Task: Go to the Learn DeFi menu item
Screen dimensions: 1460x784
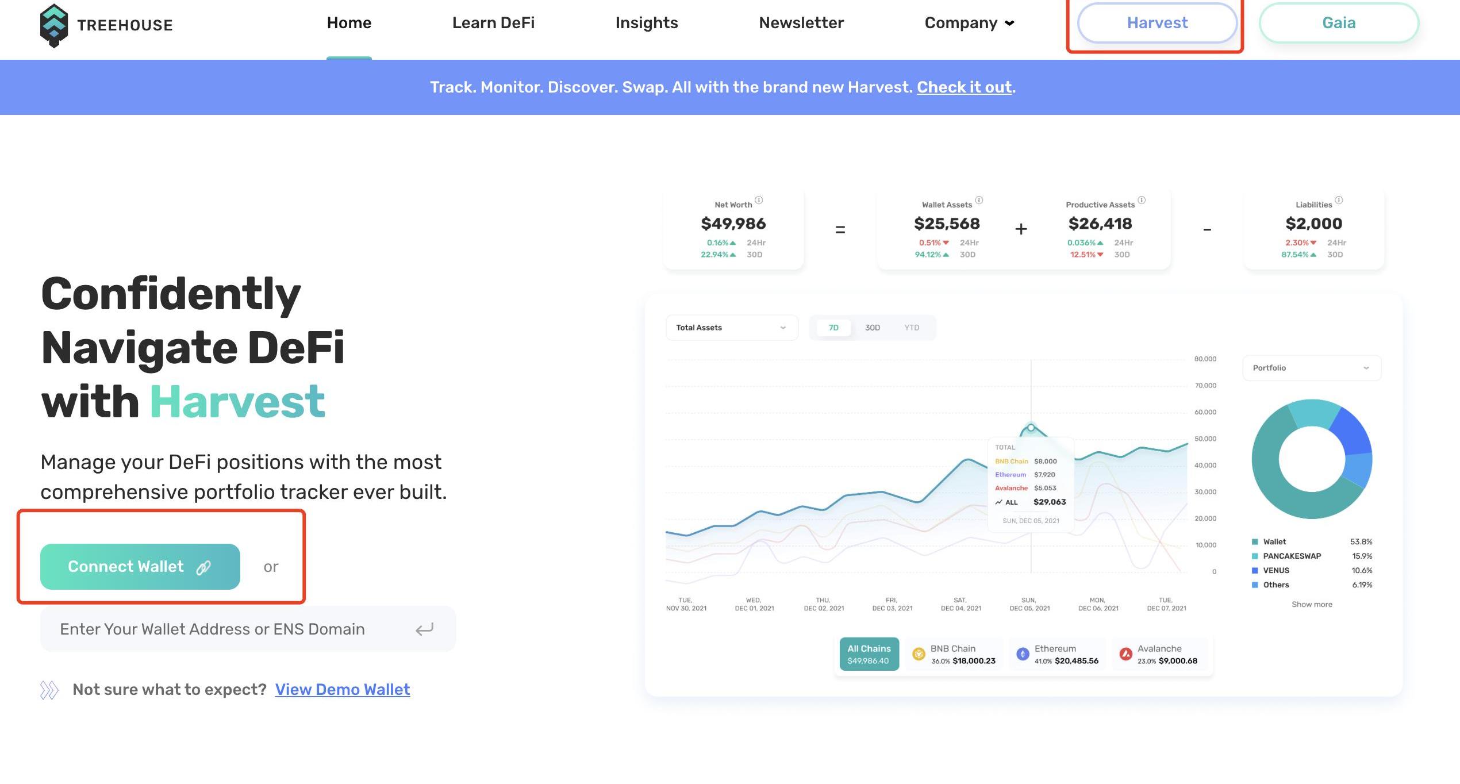Action: [x=493, y=23]
